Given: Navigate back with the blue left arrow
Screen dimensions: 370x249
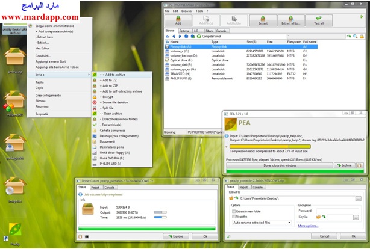Looking at the screenshot, I should click(174, 37).
